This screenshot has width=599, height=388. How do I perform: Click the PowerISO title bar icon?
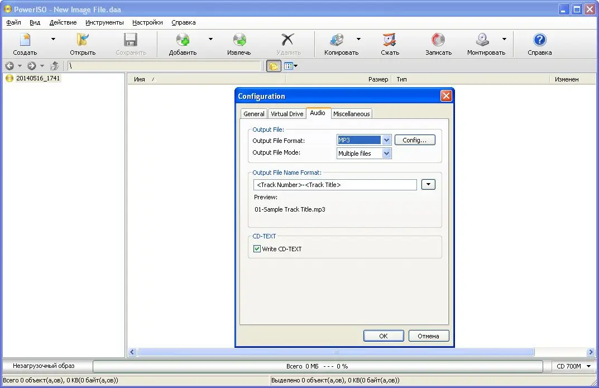[x=8, y=9]
